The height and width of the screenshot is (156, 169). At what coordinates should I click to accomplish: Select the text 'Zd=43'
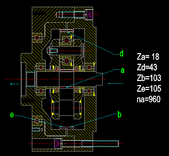coord(147,67)
